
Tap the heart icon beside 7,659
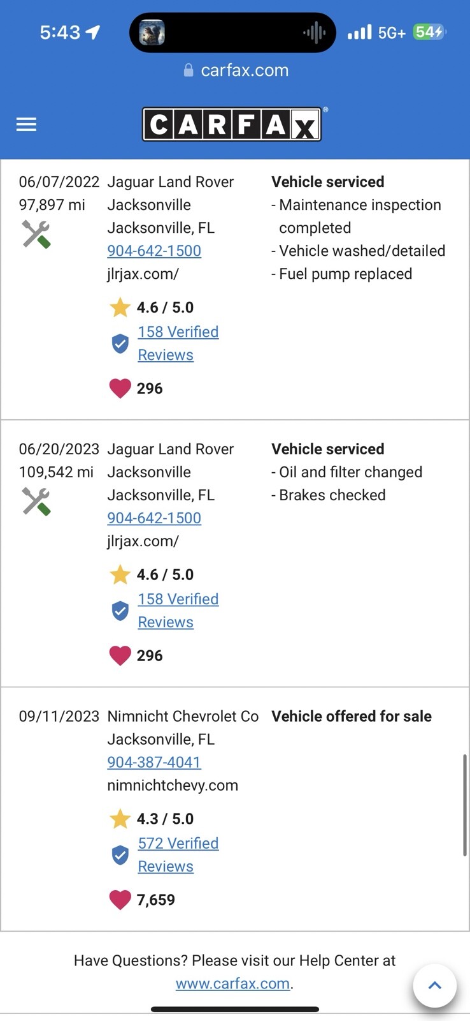click(120, 900)
